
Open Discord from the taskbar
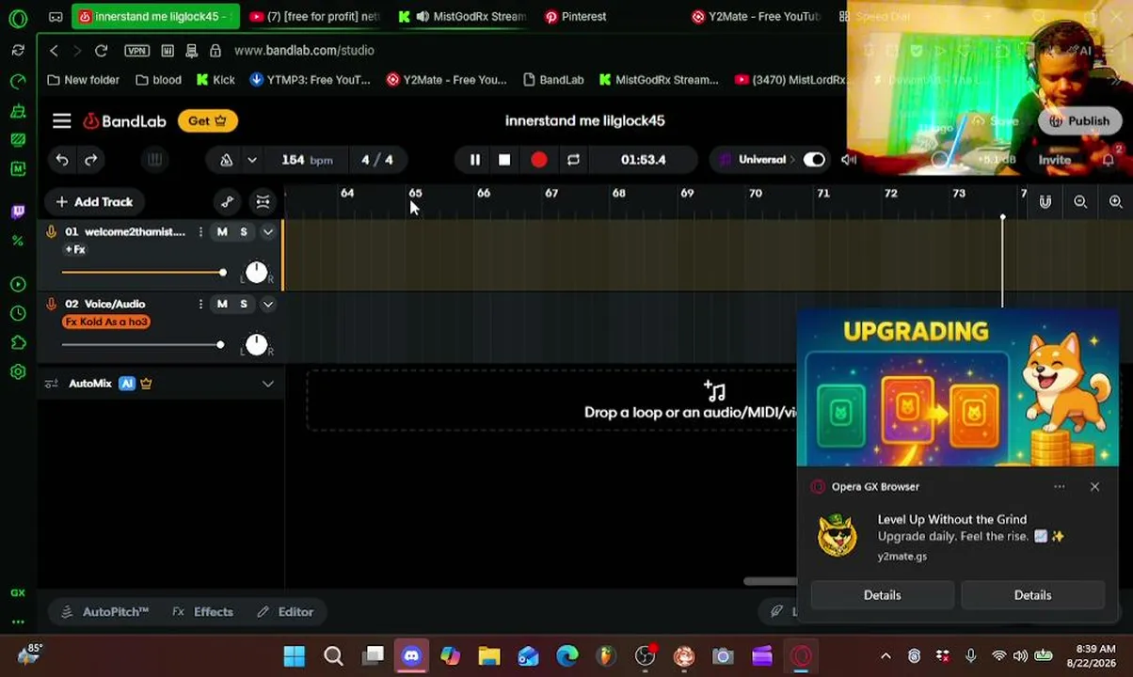pyautogui.click(x=411, y=656)
